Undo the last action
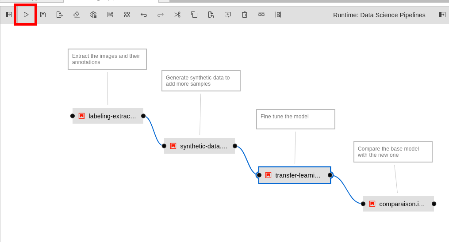The image size is (449, 242). [x=144, y=15]
